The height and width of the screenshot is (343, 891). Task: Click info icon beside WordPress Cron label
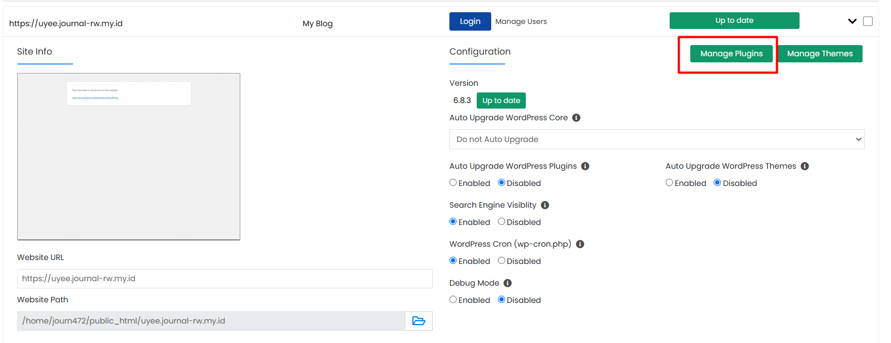coord(580,244)
